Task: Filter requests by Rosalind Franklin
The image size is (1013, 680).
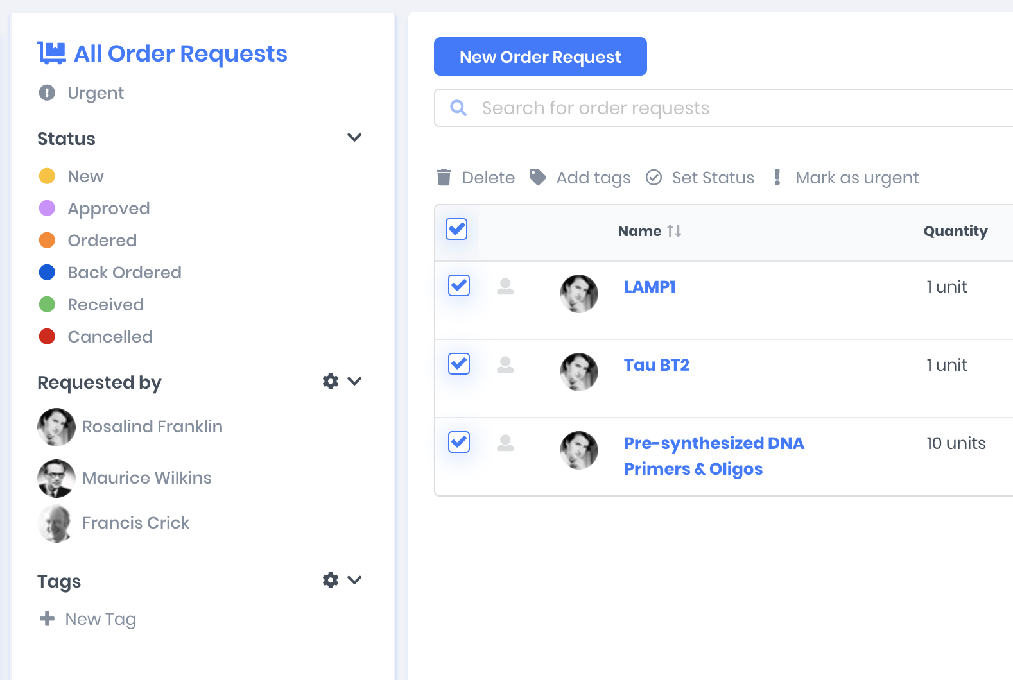Action: pos(152,427)
